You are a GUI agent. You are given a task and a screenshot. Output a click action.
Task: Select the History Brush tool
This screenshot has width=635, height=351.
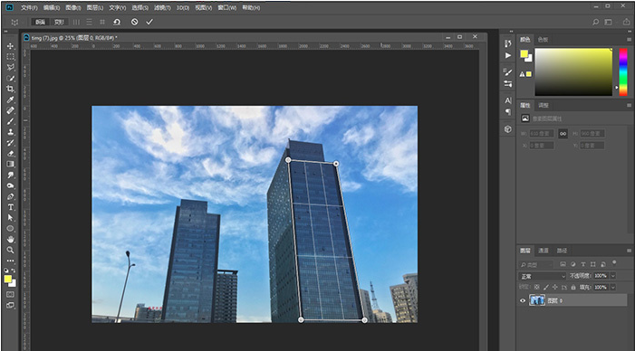11,143
